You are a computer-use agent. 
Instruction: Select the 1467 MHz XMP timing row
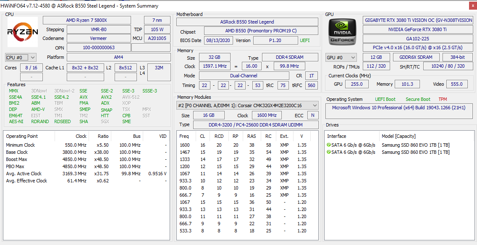[x=247, y=152]
